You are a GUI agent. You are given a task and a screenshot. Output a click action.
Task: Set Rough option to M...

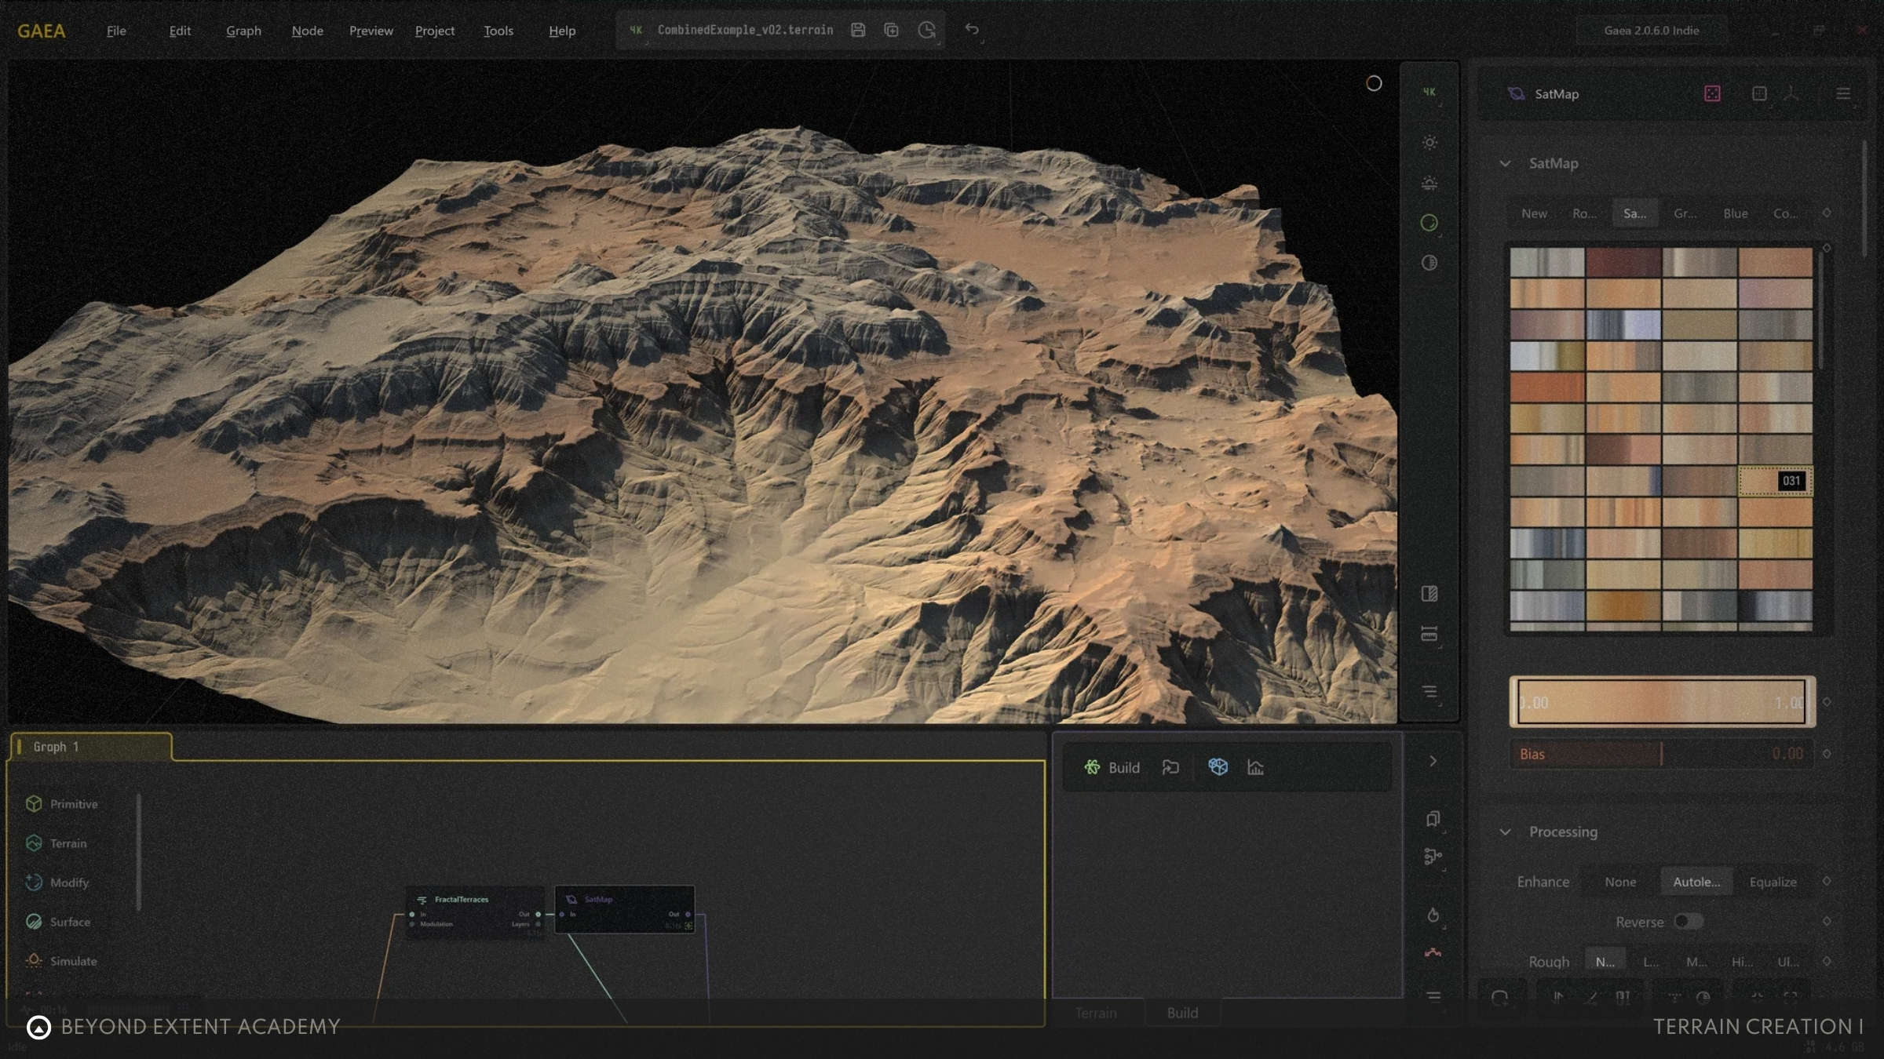(x=1696, y=962)
